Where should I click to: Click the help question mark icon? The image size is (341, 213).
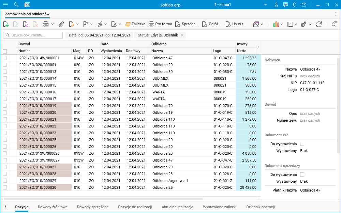(x=304, y=5)
